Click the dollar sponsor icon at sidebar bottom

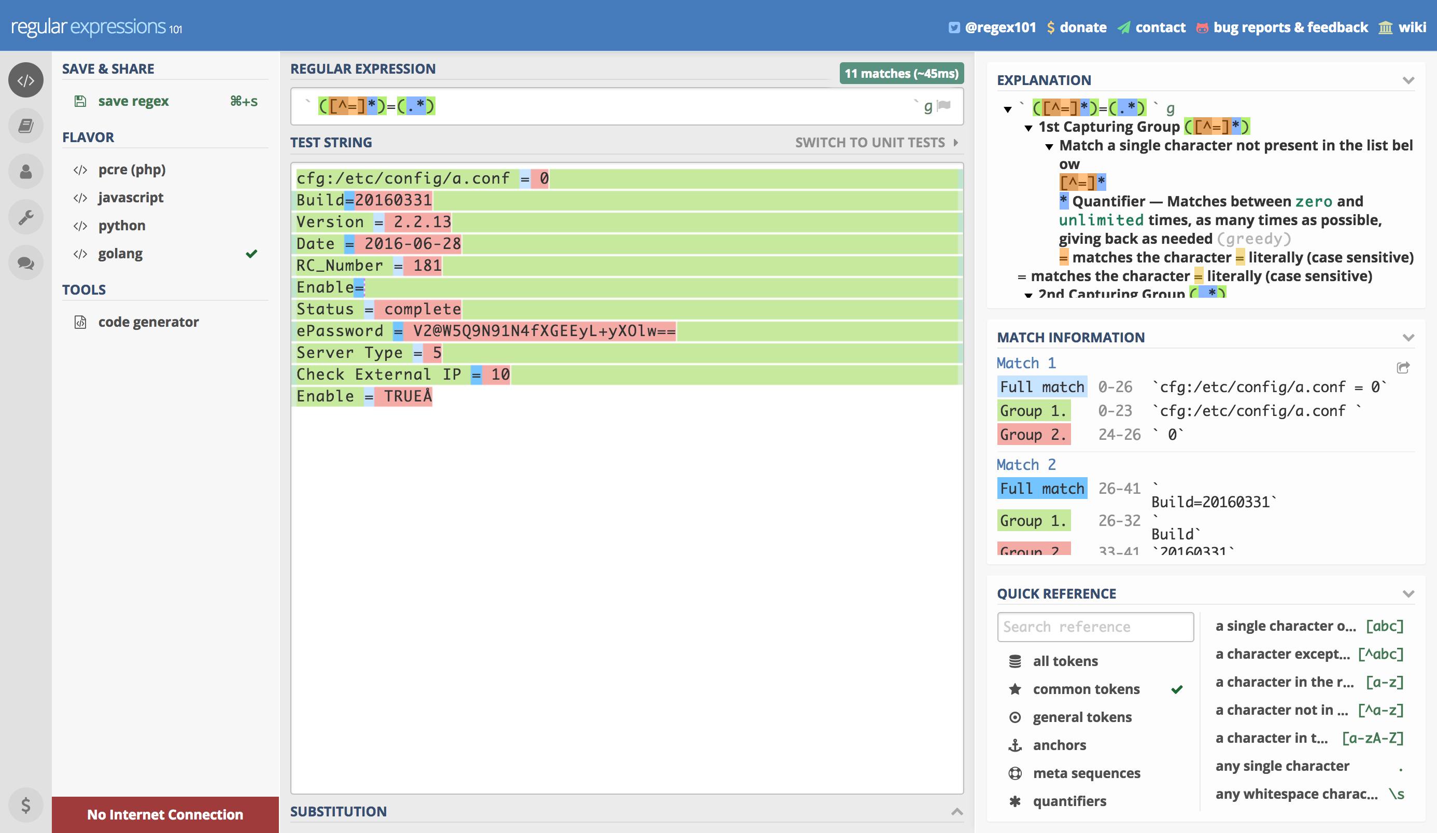pos(25,805)
